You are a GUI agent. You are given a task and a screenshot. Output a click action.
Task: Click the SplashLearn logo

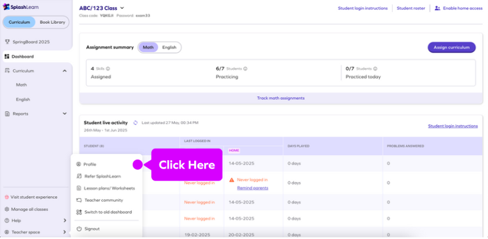click(x=21, y=7)
